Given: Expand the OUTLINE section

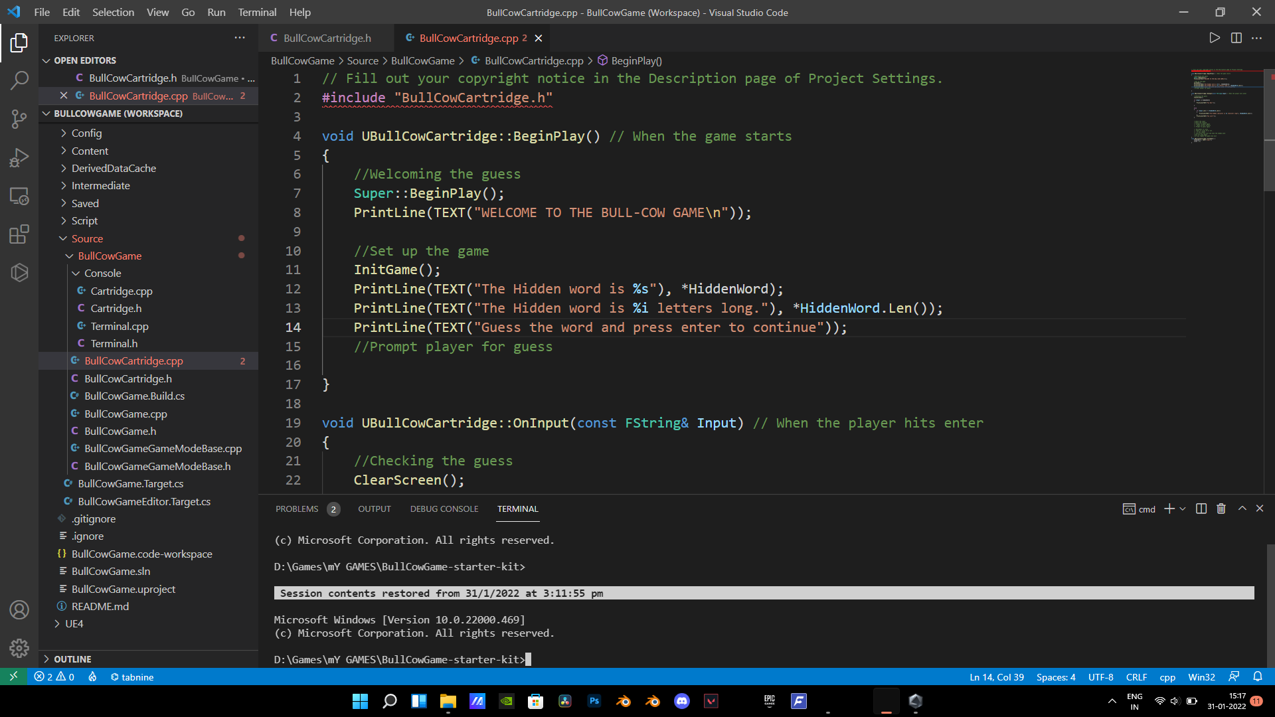Looking at the screenshot, I should tap(72, 659).
